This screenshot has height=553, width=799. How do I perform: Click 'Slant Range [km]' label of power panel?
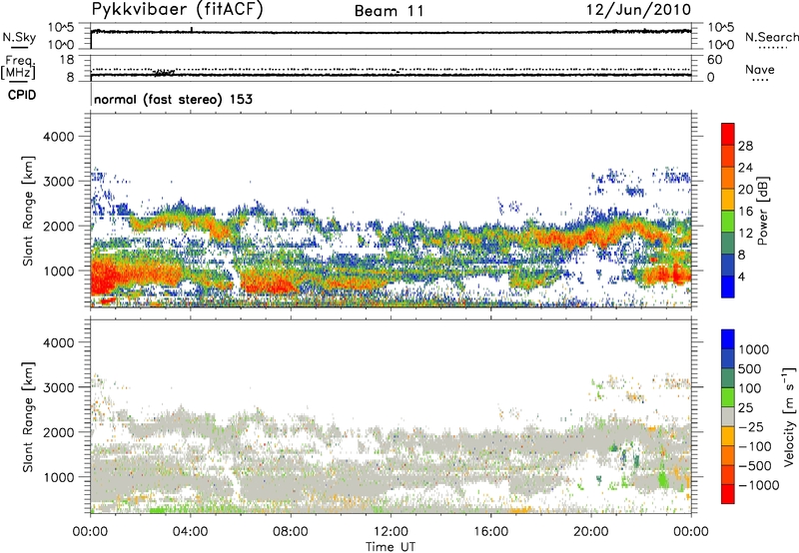click(x=28, y=211)
